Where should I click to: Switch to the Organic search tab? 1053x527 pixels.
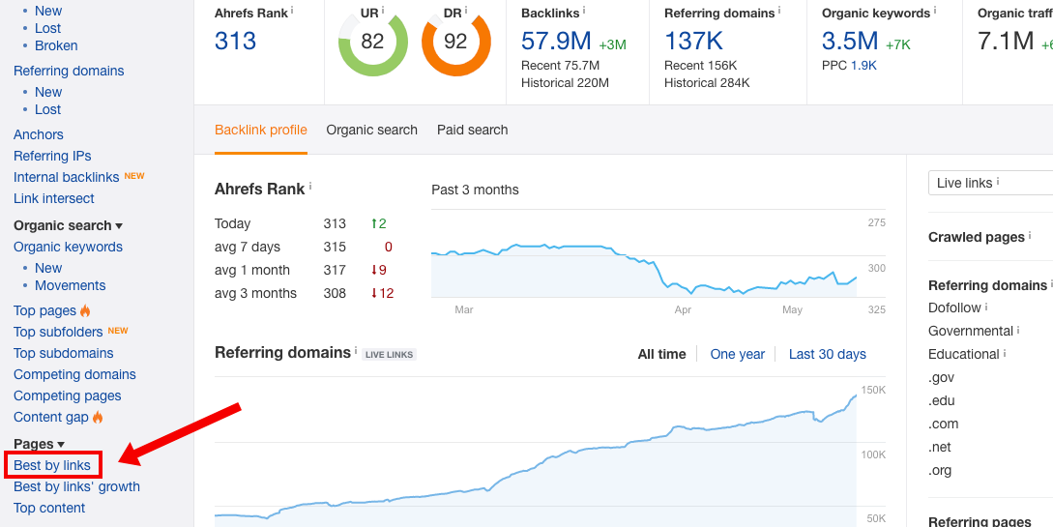pyautogui.click(x=372, y=130)
